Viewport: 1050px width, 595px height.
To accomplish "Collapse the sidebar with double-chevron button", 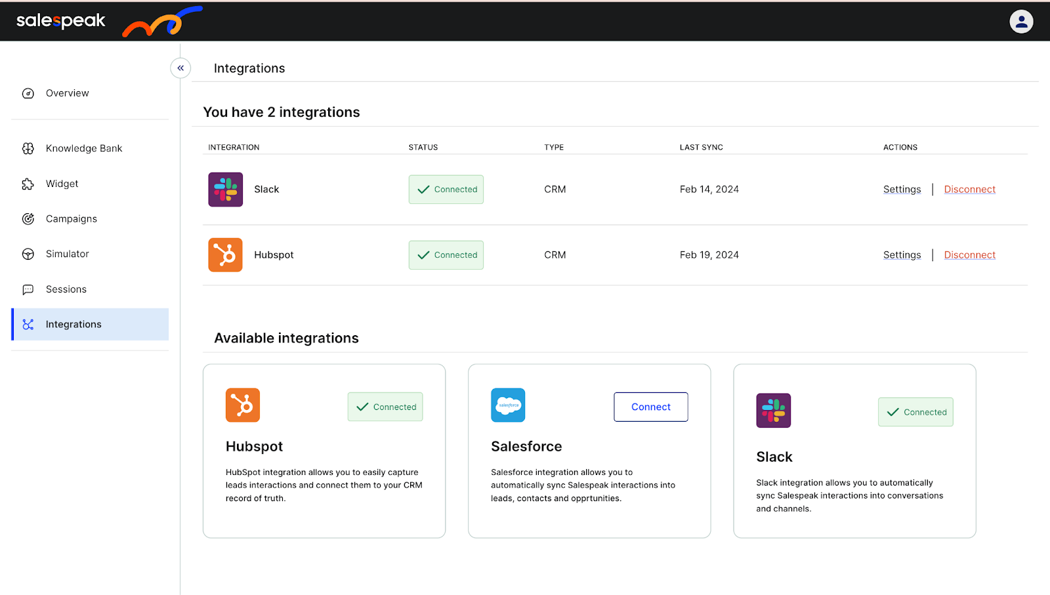I will [180, 68].
